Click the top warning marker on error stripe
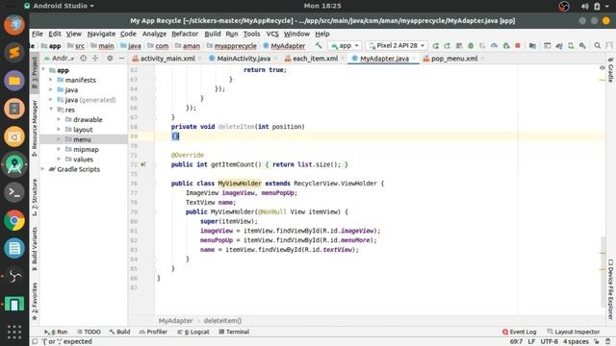616x346 pixels. [603, 81]
